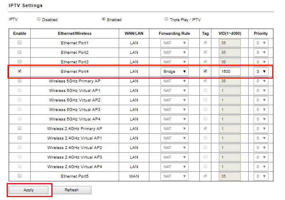Click the 'Priority' column header
The height and width of the screenshot is (200, 285).
[261, 34]
